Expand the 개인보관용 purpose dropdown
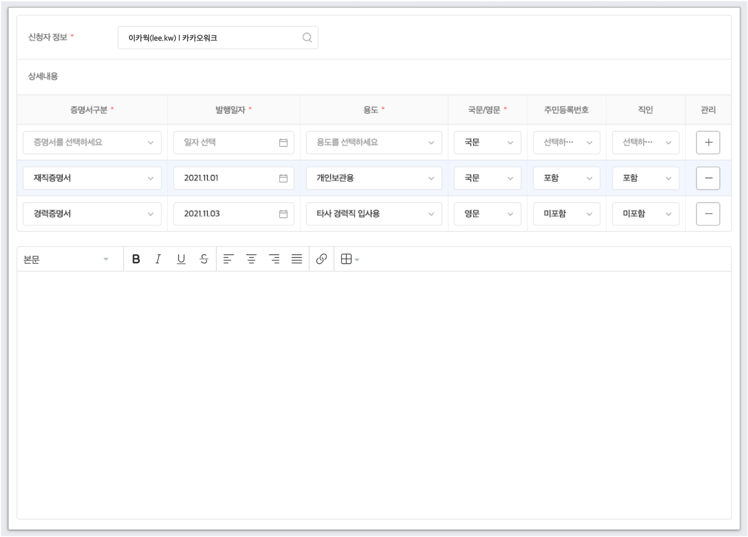This screenshot has height=537, width=748. click(374, 178)
